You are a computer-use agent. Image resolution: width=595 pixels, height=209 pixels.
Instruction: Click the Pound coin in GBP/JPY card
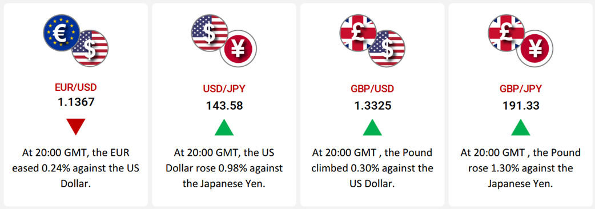pyautogui.click(x=506, y=33)
